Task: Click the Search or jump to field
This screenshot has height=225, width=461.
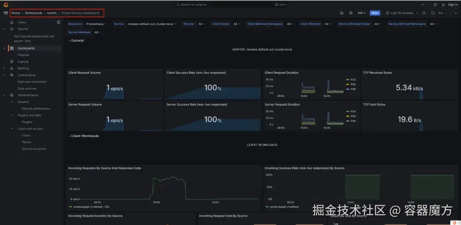Action: 231,5
